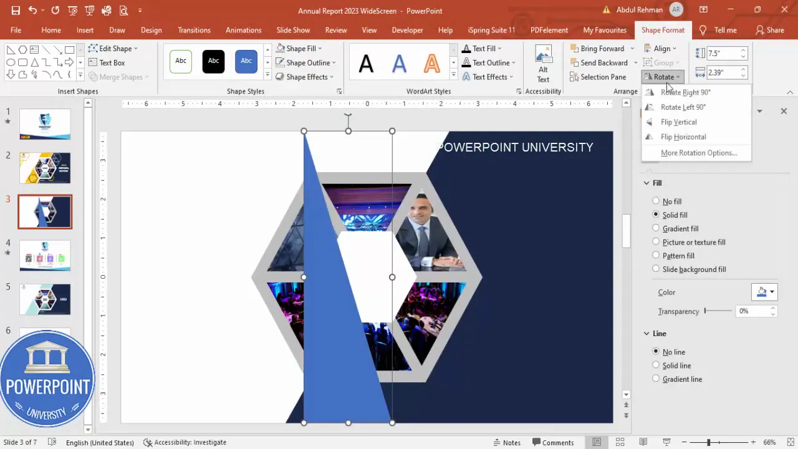Select Picture or texture fill option

click(656, 242)
